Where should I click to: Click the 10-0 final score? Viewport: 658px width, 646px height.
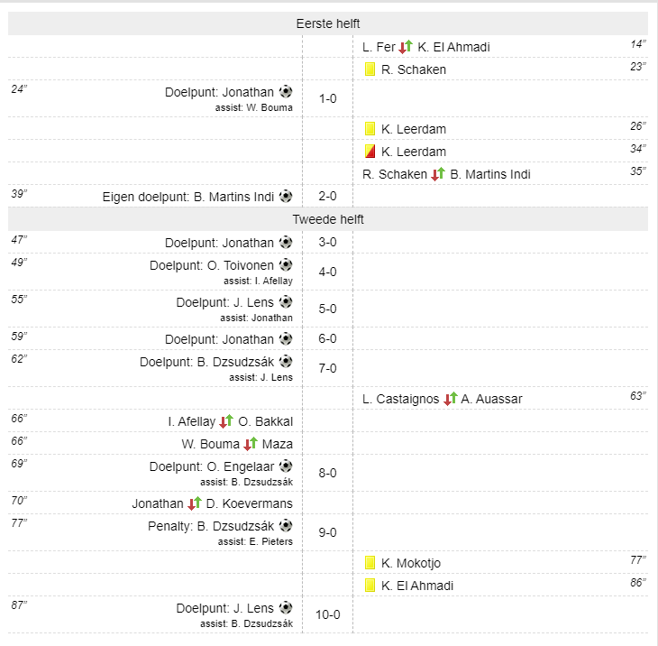click(328, 614)
